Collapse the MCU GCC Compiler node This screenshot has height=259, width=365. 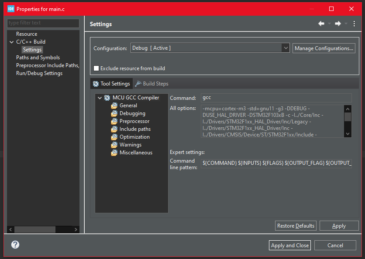100,98
